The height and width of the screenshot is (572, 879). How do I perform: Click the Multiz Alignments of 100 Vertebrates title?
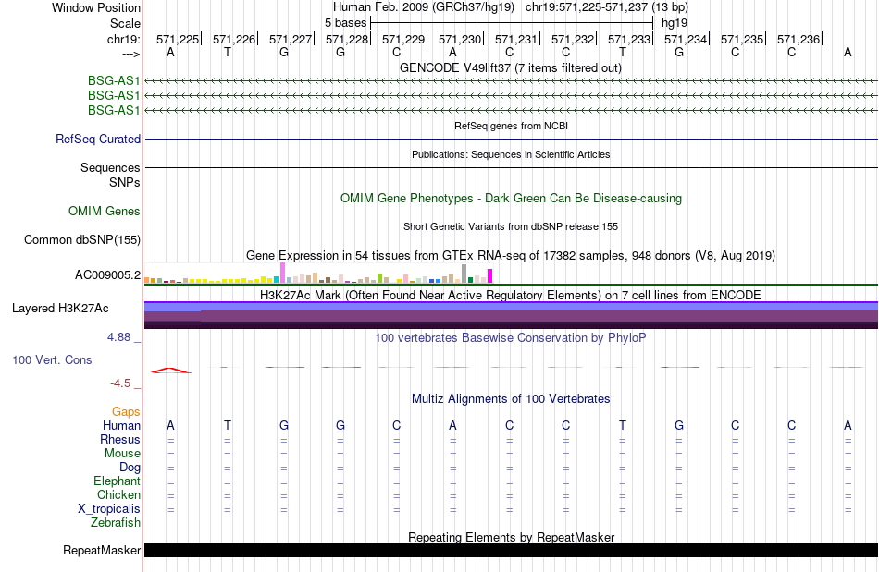(x=511, y=398)
